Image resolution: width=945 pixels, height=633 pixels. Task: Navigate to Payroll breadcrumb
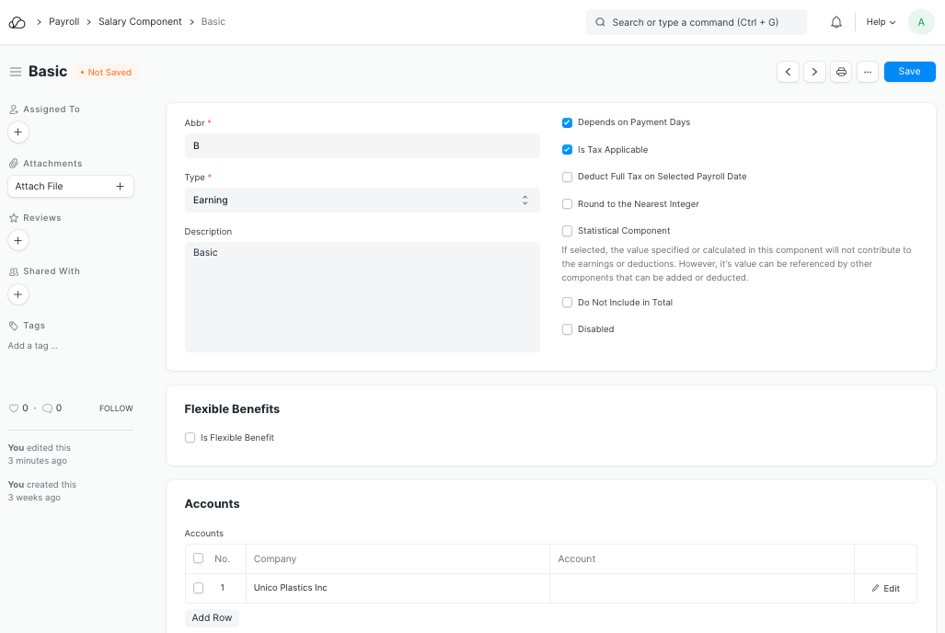64,22
